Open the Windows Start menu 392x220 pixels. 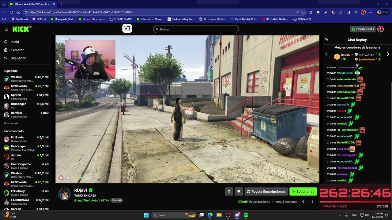pos(146,215)
